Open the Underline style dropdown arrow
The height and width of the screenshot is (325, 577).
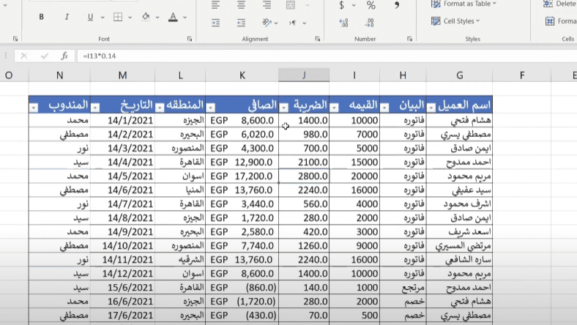pos(103,18)
